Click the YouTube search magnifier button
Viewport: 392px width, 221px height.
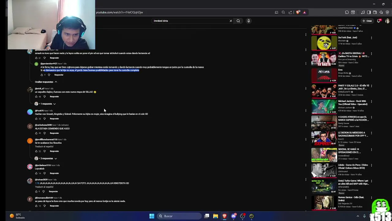(238, 21)
